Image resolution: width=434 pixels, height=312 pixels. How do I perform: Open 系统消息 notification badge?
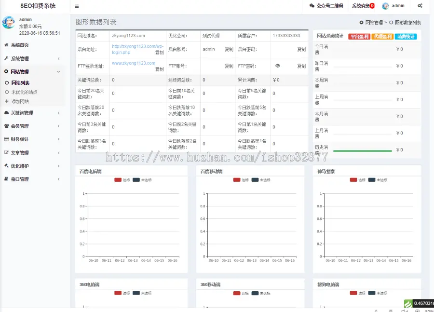[372, 6]
